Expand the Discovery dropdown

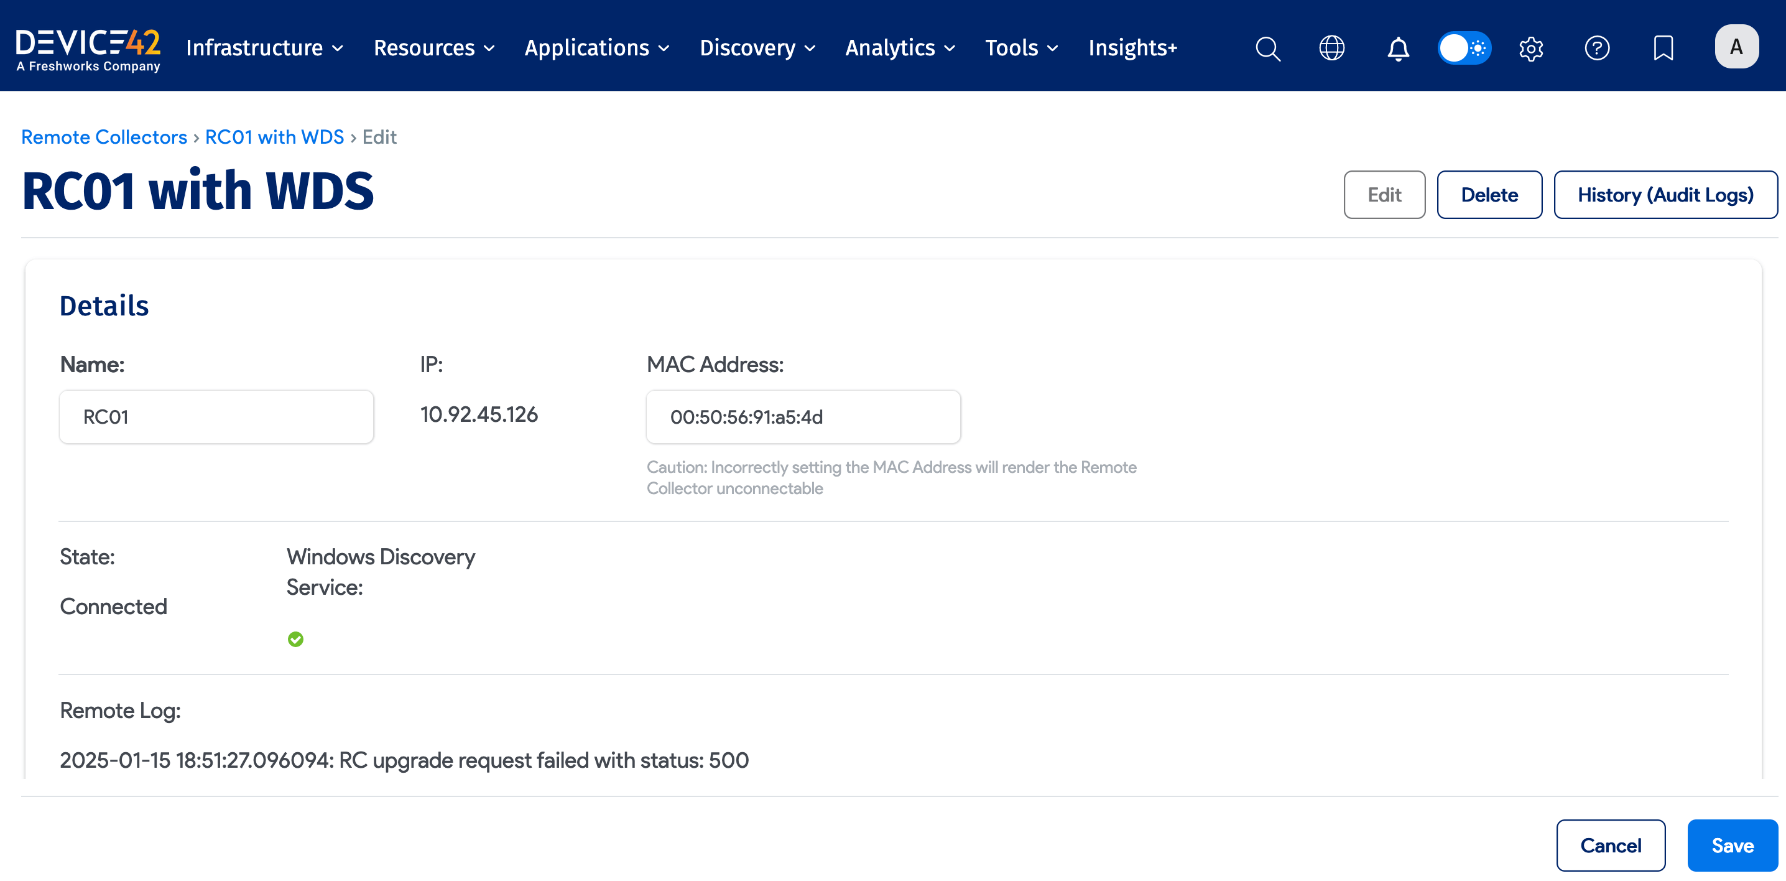point(757,48)
